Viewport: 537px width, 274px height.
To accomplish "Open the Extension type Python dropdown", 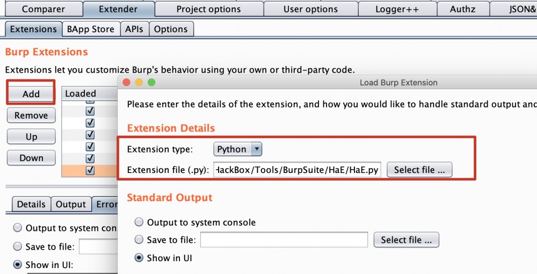I will coord(238,149).
